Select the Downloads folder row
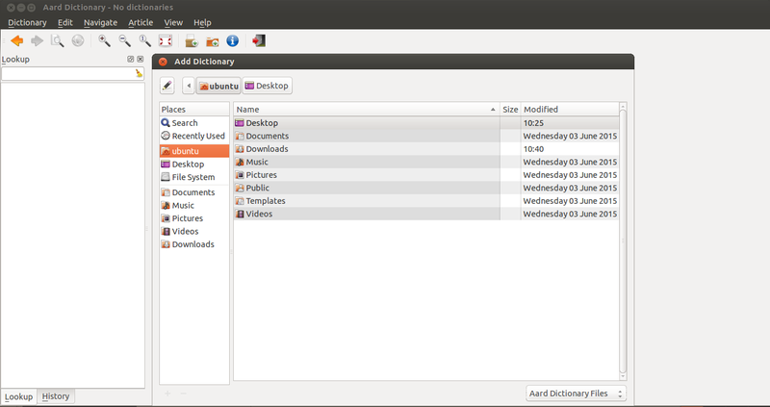 (x=426, y=149)
